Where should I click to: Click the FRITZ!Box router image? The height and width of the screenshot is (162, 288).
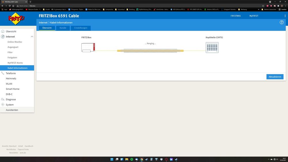pos(88,47)
